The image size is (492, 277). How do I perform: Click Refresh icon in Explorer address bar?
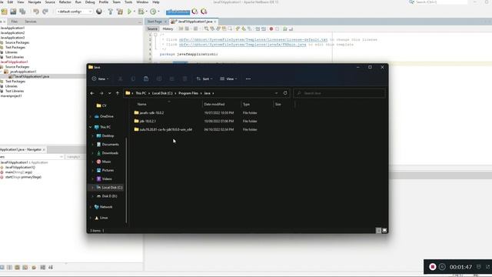[285, 93]
